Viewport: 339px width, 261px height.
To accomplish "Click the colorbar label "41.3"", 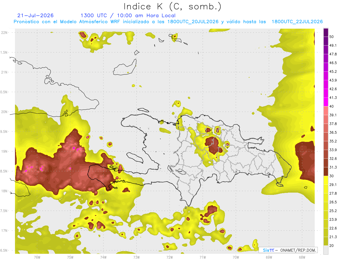I will point(333,98).
